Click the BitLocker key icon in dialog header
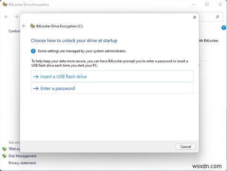 tap(33, 26)
